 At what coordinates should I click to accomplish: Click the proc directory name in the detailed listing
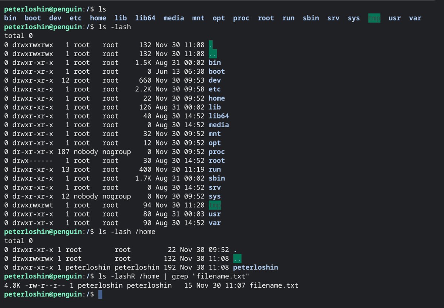tap(216, 152)
